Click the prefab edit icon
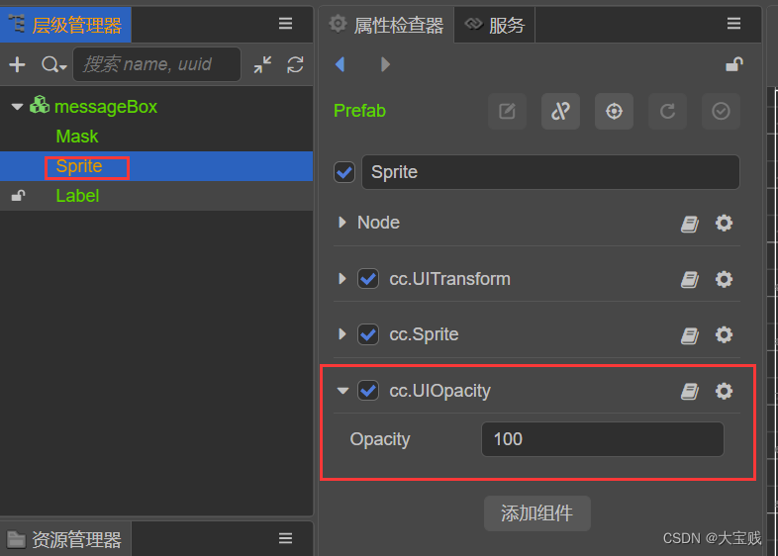Image resolution: width=778 pixels, height=556 pixels. (507, 112)
